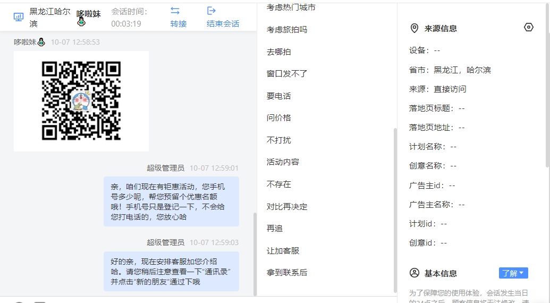Click the 创意名称 row
Image resolution: width=550 pixels, height=303 pixels.
point(433,165)
